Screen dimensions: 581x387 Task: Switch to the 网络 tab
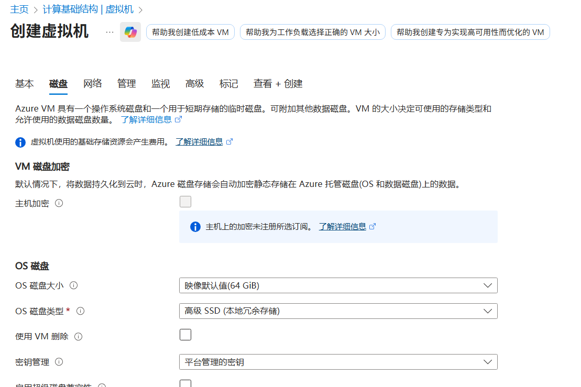click(x=93, y=84)
